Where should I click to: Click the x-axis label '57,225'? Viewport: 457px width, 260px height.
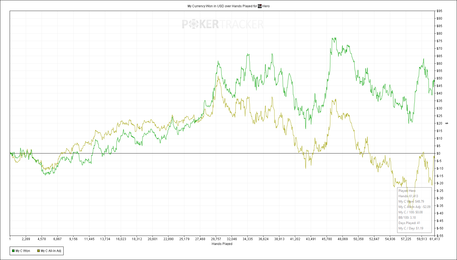(406, 239)
